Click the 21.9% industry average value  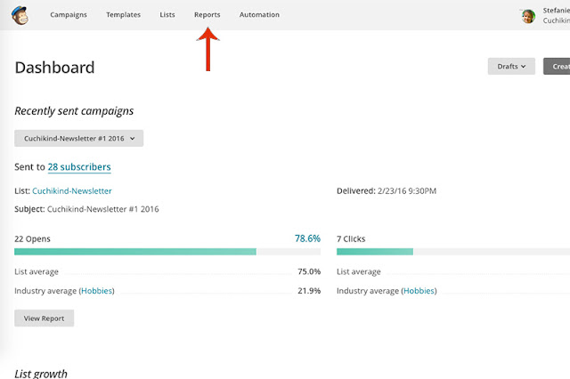309,291
